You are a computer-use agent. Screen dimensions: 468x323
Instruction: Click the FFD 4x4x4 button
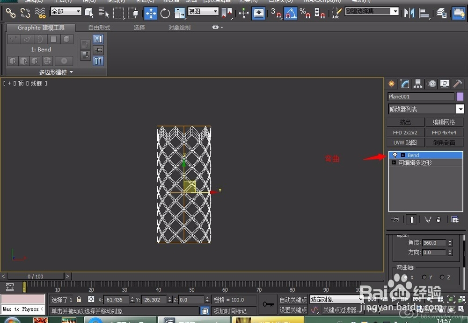click(444, 133)
